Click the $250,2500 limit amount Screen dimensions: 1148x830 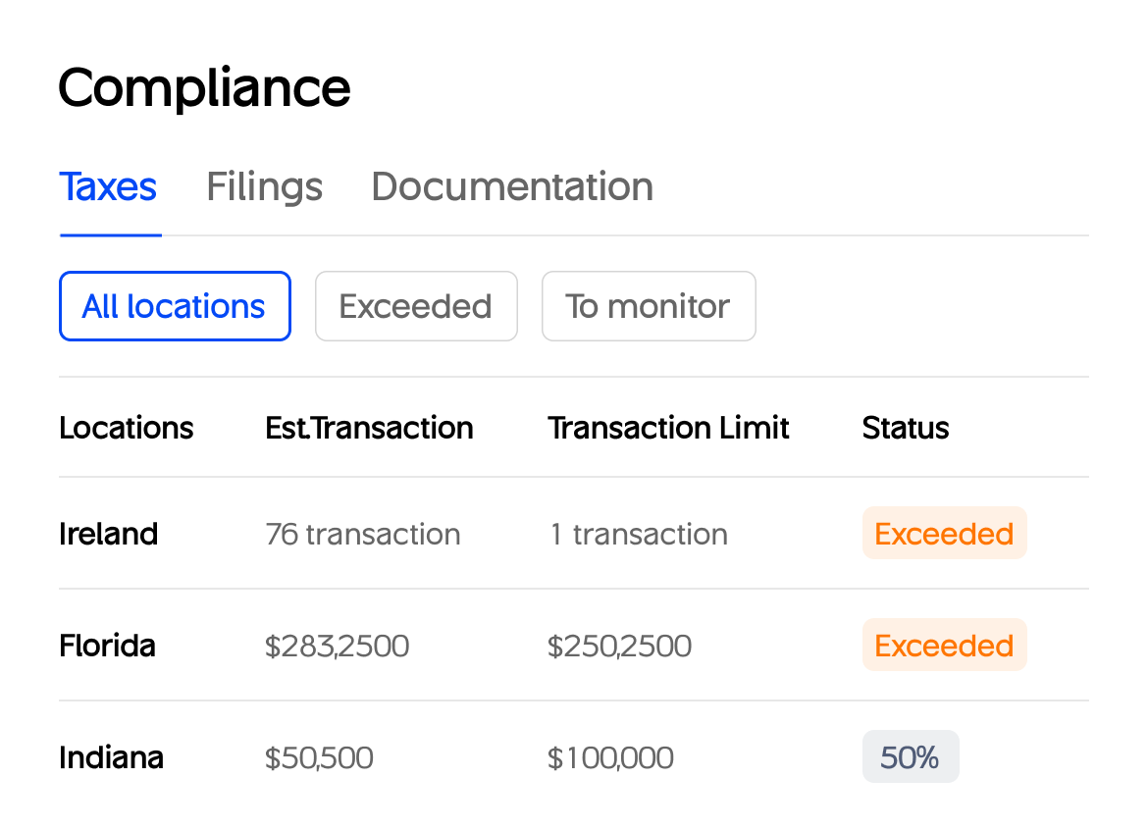coord(619,647)
